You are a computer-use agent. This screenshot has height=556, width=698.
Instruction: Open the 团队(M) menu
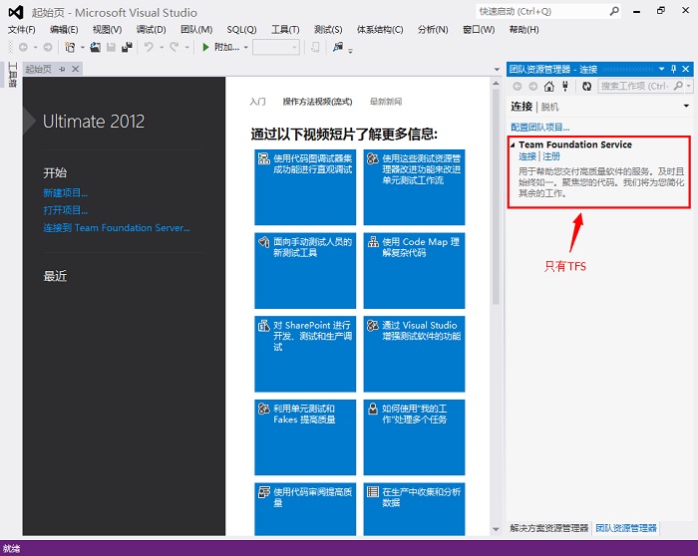tap(196, 29)
